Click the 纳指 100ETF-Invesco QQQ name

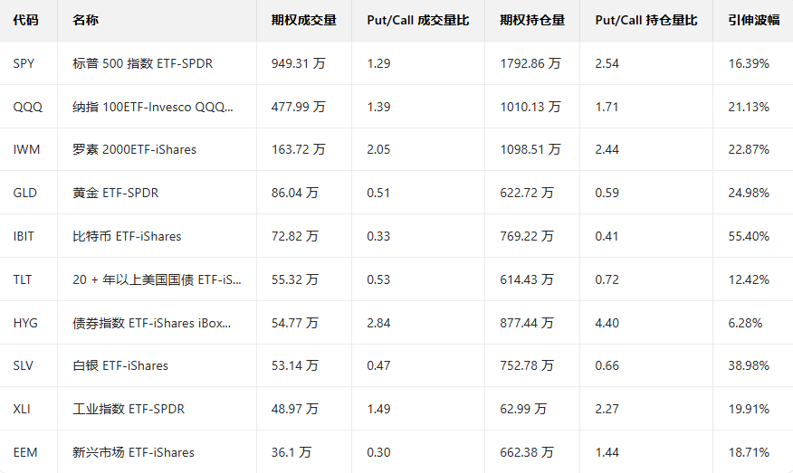tap(153, 107)
